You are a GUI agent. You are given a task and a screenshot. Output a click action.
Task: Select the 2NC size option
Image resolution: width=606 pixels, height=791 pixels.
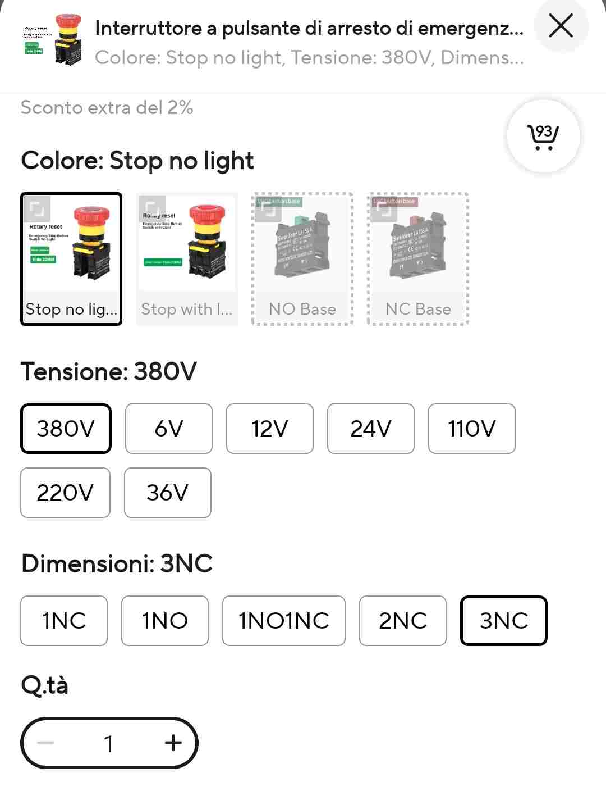click(x=402, y=621)
